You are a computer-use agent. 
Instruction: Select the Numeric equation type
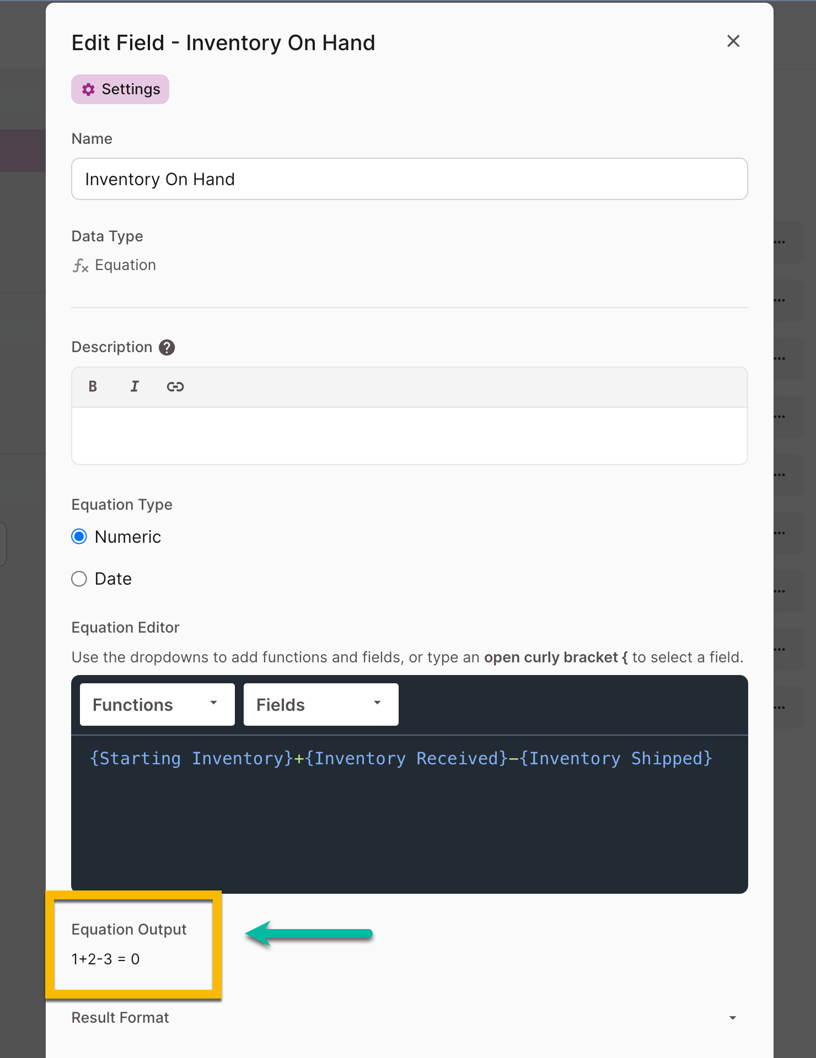pyautogui.click(x=79, y=537)
